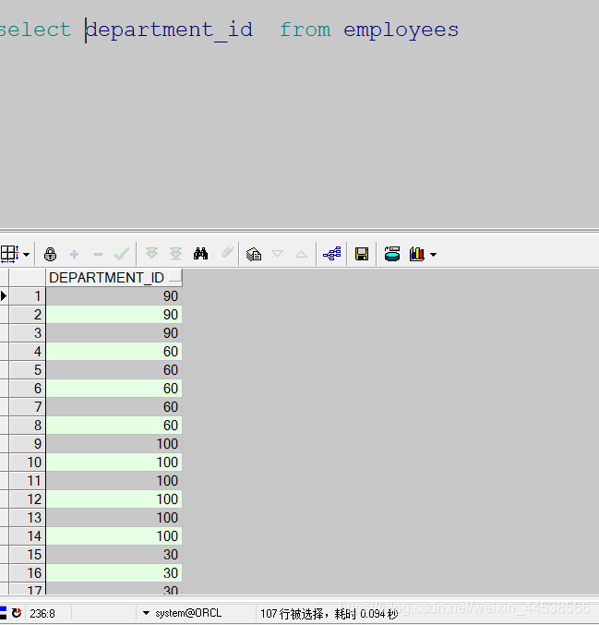The height and width of the screenshot is (625, 599).
Task: Click the next record down-triangle icon
Action: pyautogui.click(x=278, y=254)
